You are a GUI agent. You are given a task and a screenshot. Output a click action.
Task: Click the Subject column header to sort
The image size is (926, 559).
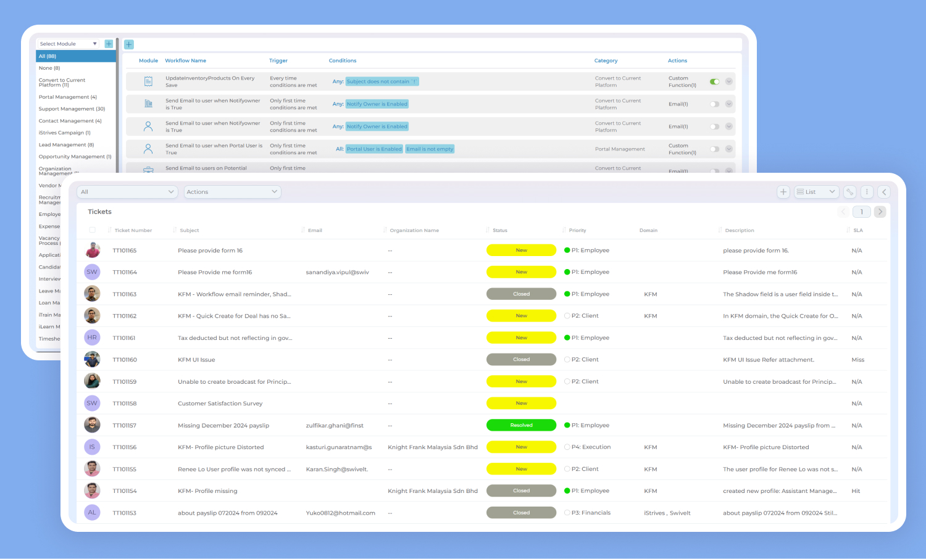[190, 230]
